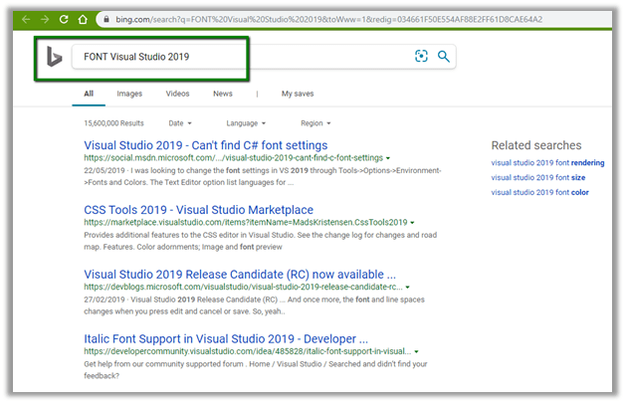
Task: Reload the page with refresh icon
Action: point(65,19)
